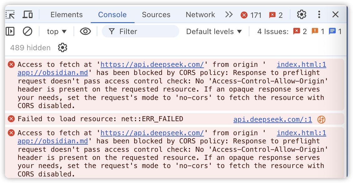This screenshot has width=353, height=183.
Task: Open the 2 page errors in the Issues summary
Action: point(300,32)
